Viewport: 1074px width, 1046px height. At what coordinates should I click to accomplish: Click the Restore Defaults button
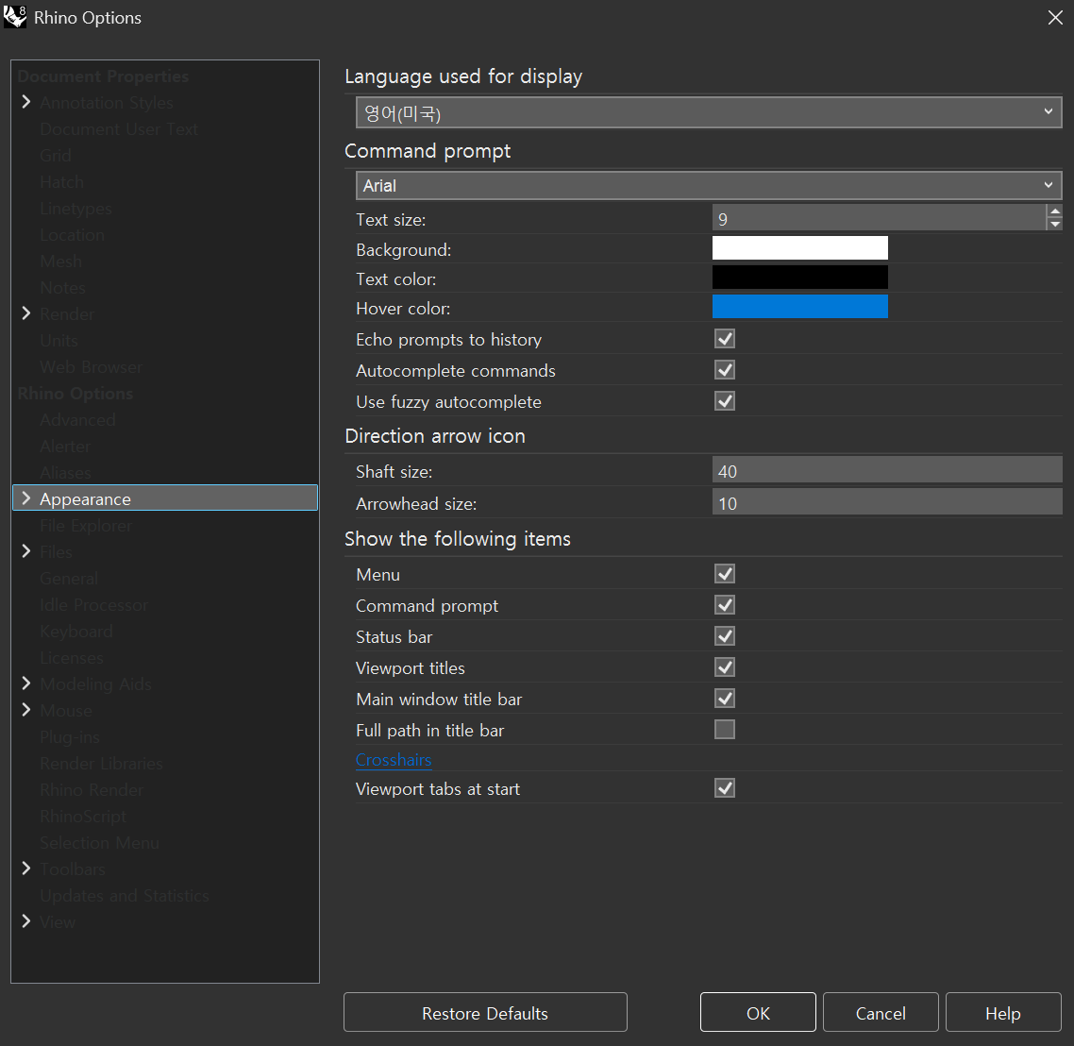(x=485, y=1012)
